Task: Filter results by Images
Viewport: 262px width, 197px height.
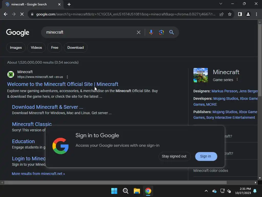Action: coord(16,47)
